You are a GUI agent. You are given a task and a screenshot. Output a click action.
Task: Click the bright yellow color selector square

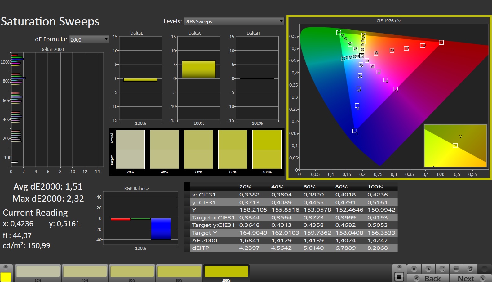[x=6, y=277]
